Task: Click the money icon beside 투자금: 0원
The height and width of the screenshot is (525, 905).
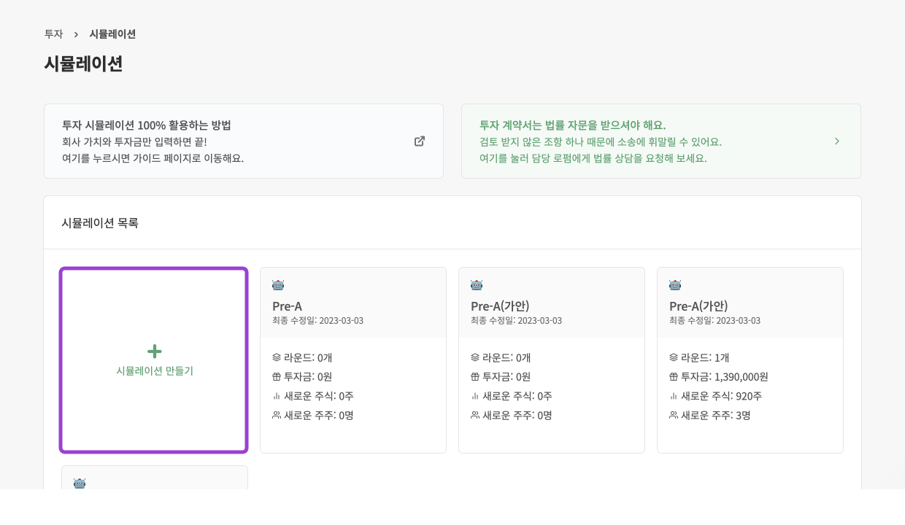Action: (277, 377)
